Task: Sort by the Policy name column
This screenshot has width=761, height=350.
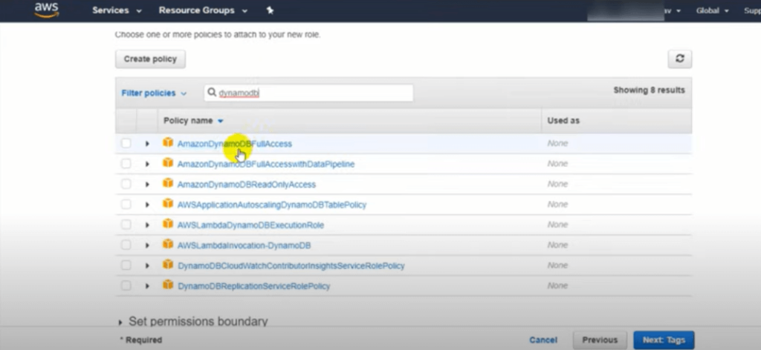Action: (193, 121)
